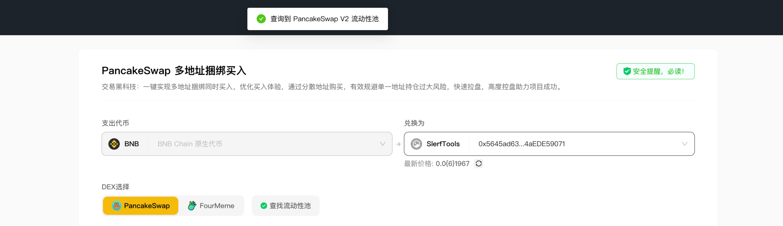This screenshot has width=783, height=226.
Task: Click the FourMeme hand icon
Action: 192,206
